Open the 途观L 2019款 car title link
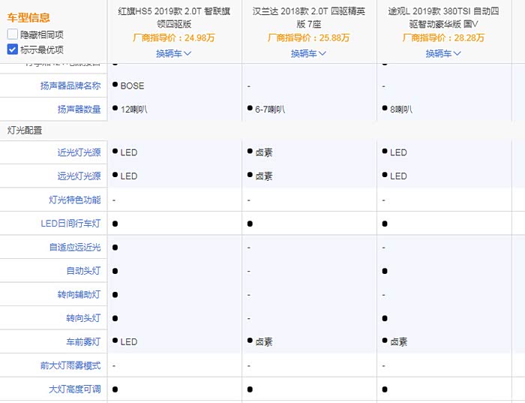Viewport: 525px width, 403px height. click(444, 18)
